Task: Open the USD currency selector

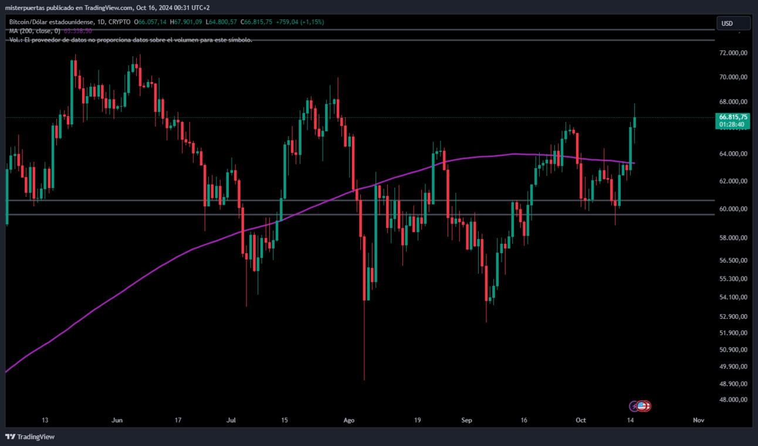Action: coord(733,23)
